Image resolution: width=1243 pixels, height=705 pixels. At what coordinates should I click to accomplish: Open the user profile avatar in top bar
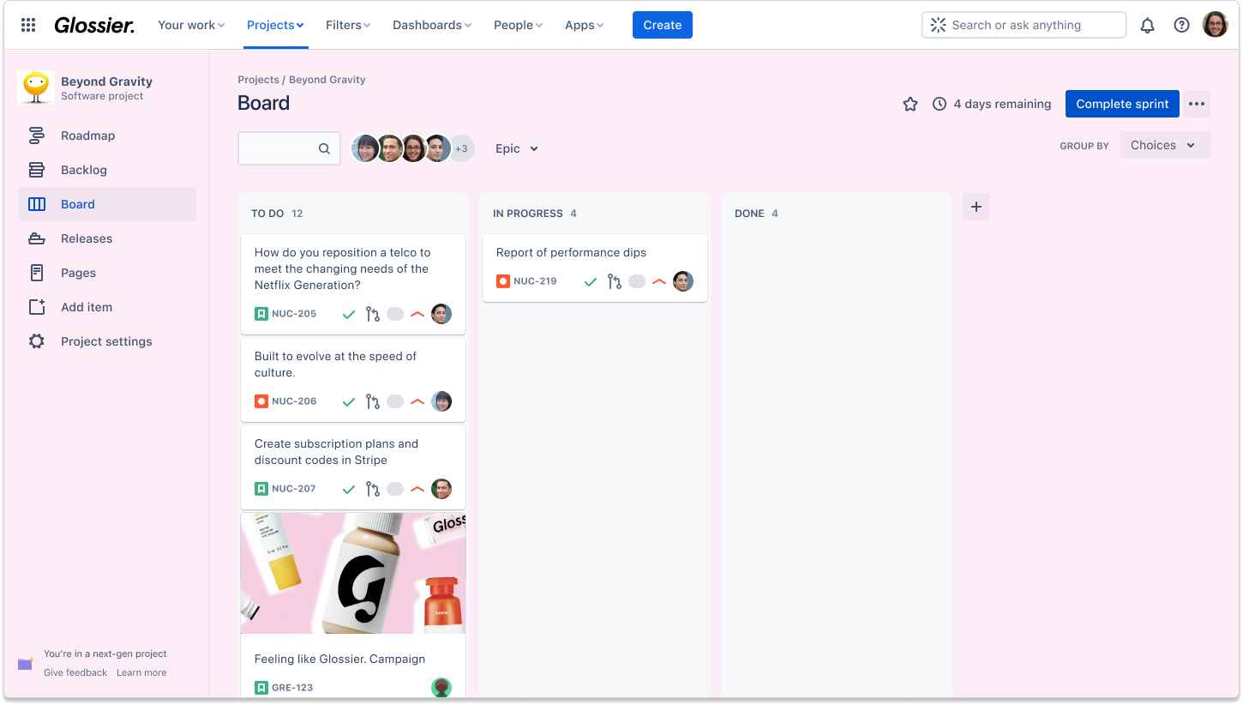click(x=1215, y=25)
